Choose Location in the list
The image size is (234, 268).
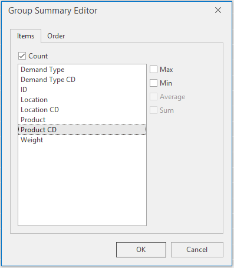pos(82,100)
